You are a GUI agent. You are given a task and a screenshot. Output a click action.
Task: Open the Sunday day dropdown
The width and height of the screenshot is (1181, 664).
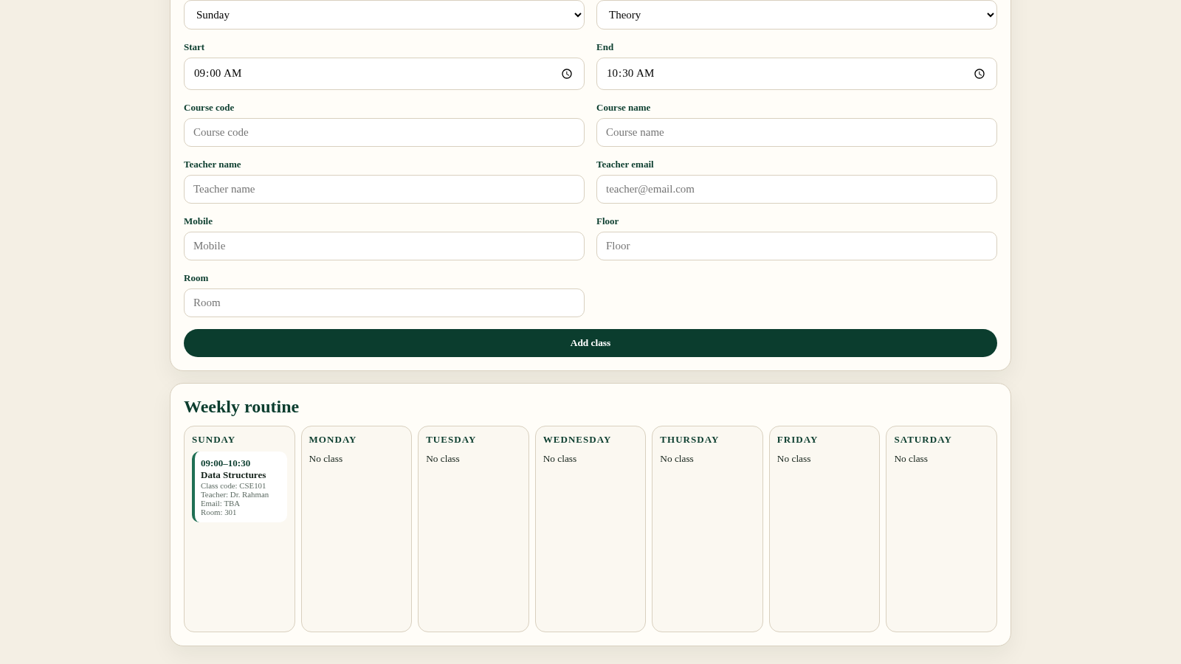tap(384, 15)
